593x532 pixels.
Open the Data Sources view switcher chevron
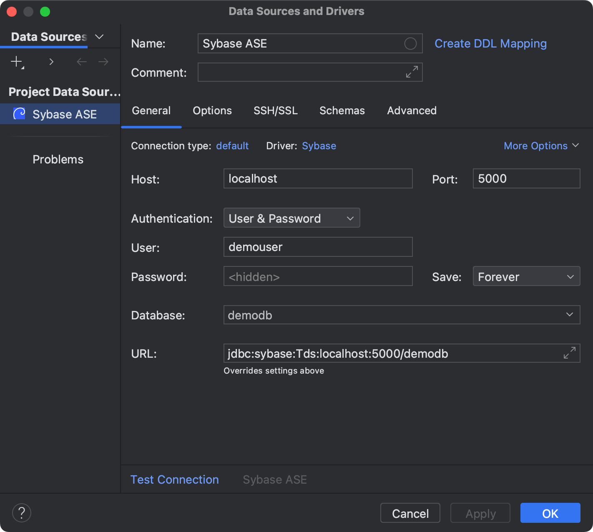point(99,37)
